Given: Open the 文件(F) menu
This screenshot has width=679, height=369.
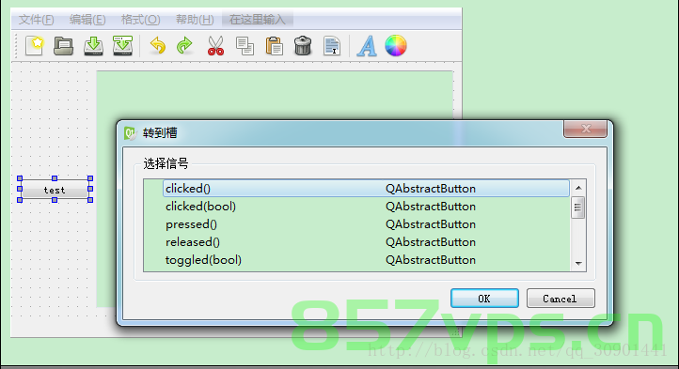Looking at the screenshot, I should tap(37, 20).
